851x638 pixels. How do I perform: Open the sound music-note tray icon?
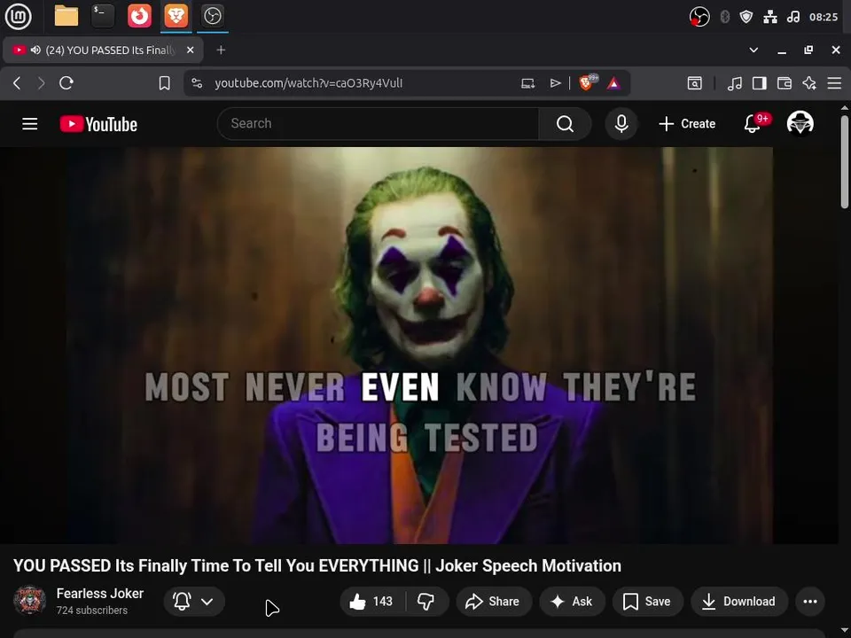[x=792, y=17]
